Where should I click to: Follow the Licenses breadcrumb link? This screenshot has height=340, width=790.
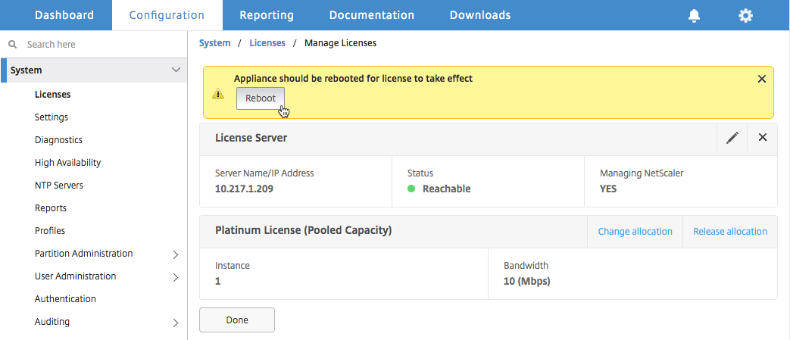tap(267, 43)
